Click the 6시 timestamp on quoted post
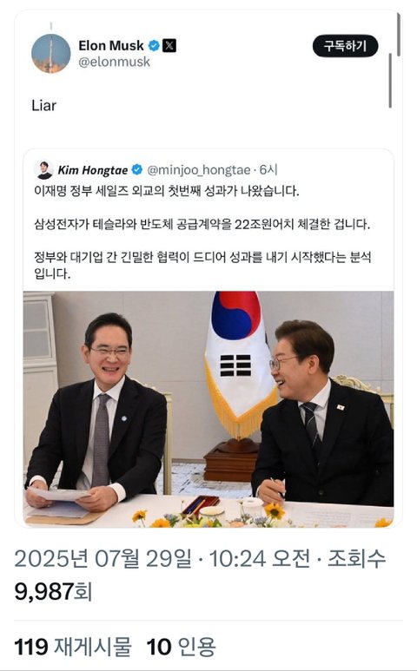 pyautogui.click(x=268, y=170)
